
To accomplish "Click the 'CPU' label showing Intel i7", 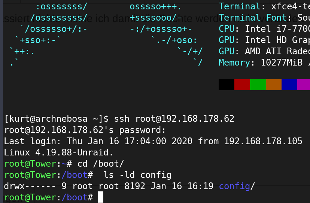I will pos(227,29).
